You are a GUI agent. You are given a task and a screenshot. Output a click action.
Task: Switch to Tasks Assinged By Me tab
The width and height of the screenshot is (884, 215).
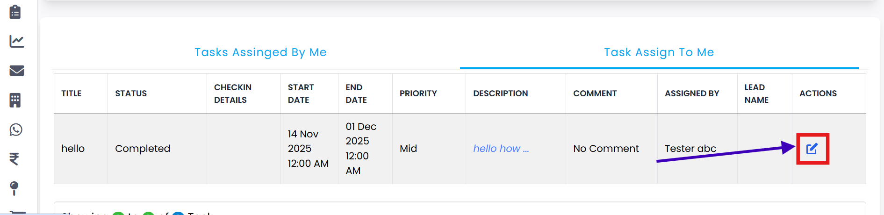(x=260, y=52)
